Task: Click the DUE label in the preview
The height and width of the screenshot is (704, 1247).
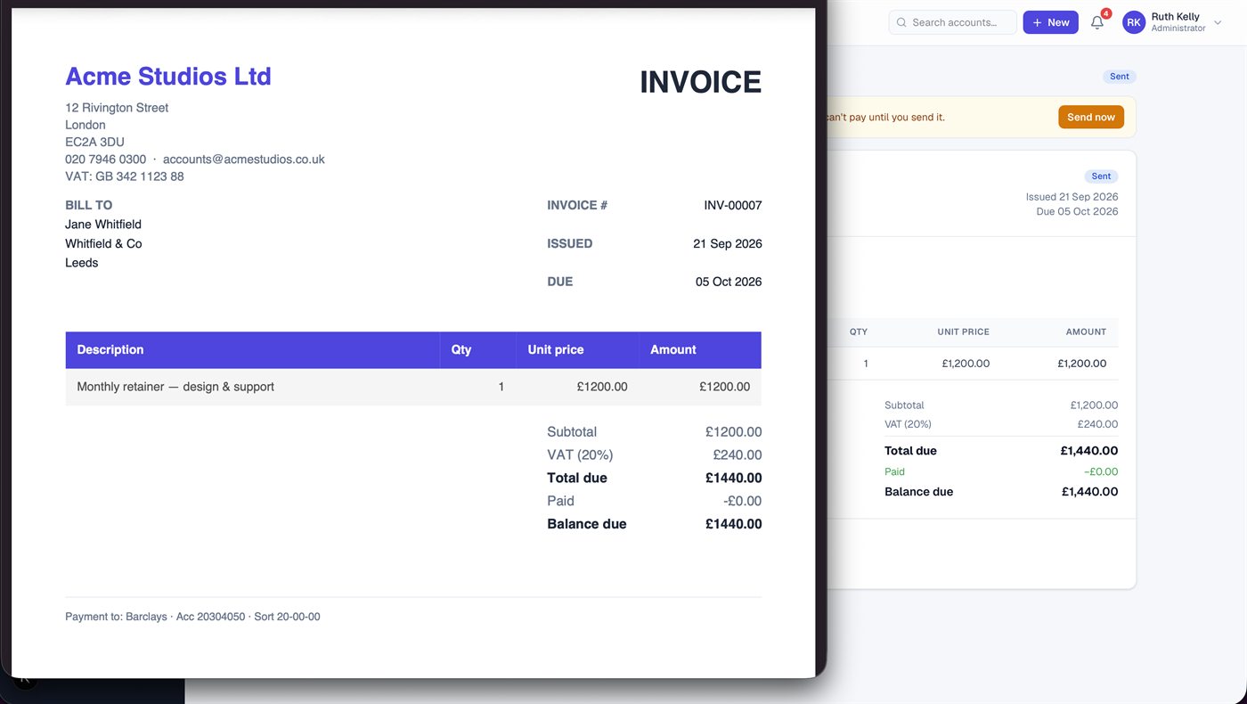Action: click(560, 282)
